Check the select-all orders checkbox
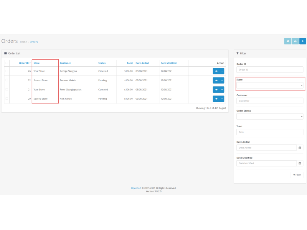The height and width of the screenshot is (230, 307). pos(7,63)
